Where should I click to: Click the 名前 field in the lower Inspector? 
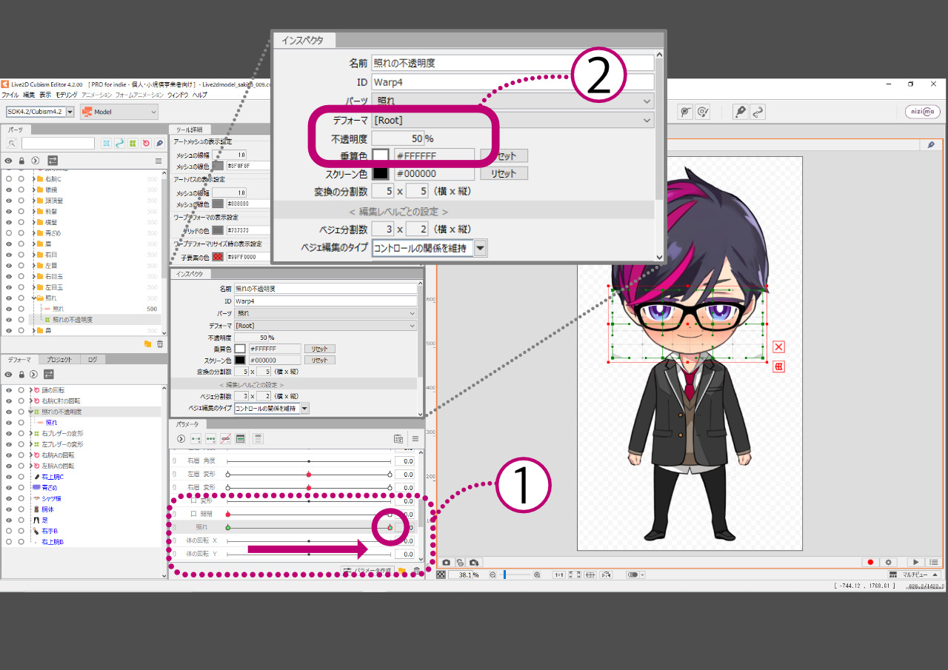[325, 289]
